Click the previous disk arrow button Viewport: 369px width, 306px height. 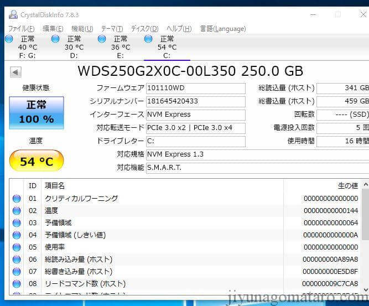tap(15, 72)
